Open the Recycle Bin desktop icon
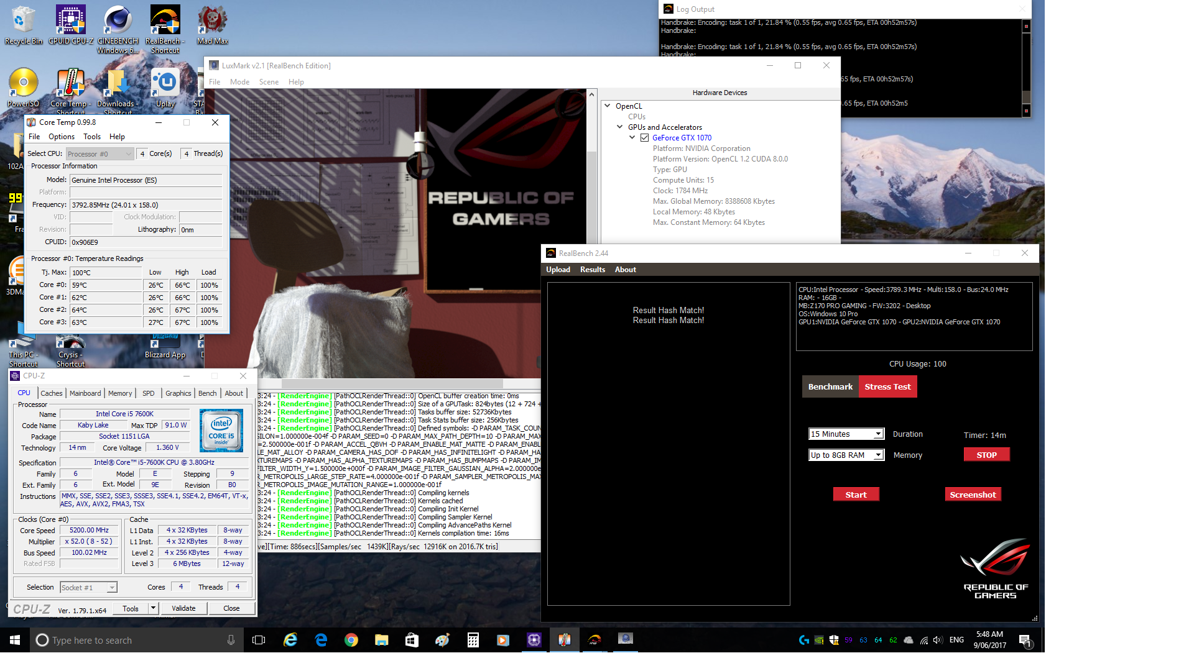Image resolution: width=1194 pixels, height=671 pixels. (23, 25)
